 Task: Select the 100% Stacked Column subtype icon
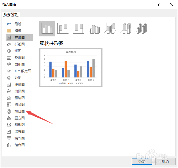78,29
